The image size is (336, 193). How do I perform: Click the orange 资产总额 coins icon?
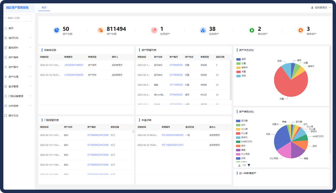pos(100,30)
